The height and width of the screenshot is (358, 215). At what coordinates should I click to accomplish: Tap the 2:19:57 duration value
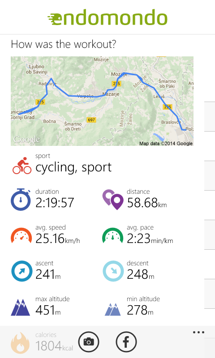click(55, 203)
